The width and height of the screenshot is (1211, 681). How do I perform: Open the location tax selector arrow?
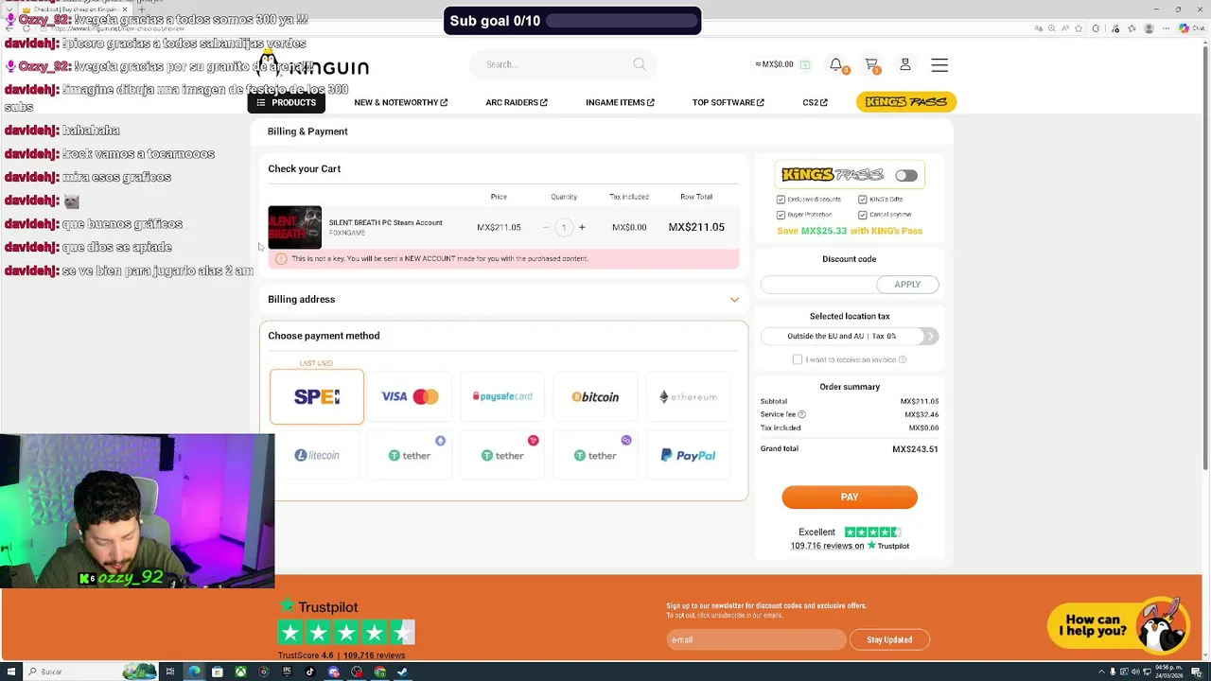click(x=930, y=336)
